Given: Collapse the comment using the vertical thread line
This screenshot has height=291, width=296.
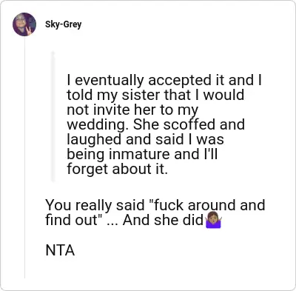Looking at the screenshot, I should [x=24, y=157].
